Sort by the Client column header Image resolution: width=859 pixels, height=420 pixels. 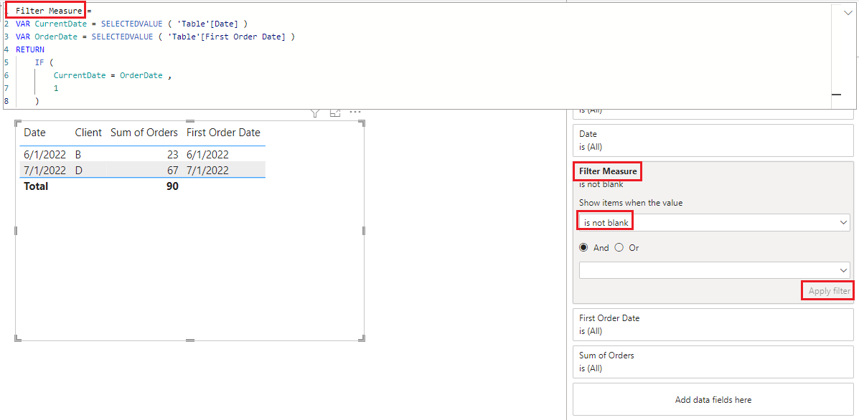[x=88, y=133]
